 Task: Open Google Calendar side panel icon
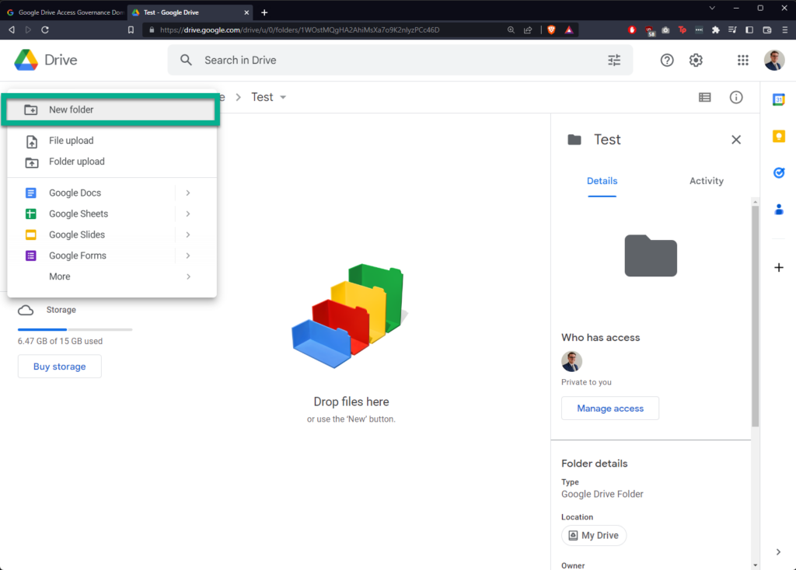click(779, 99)
